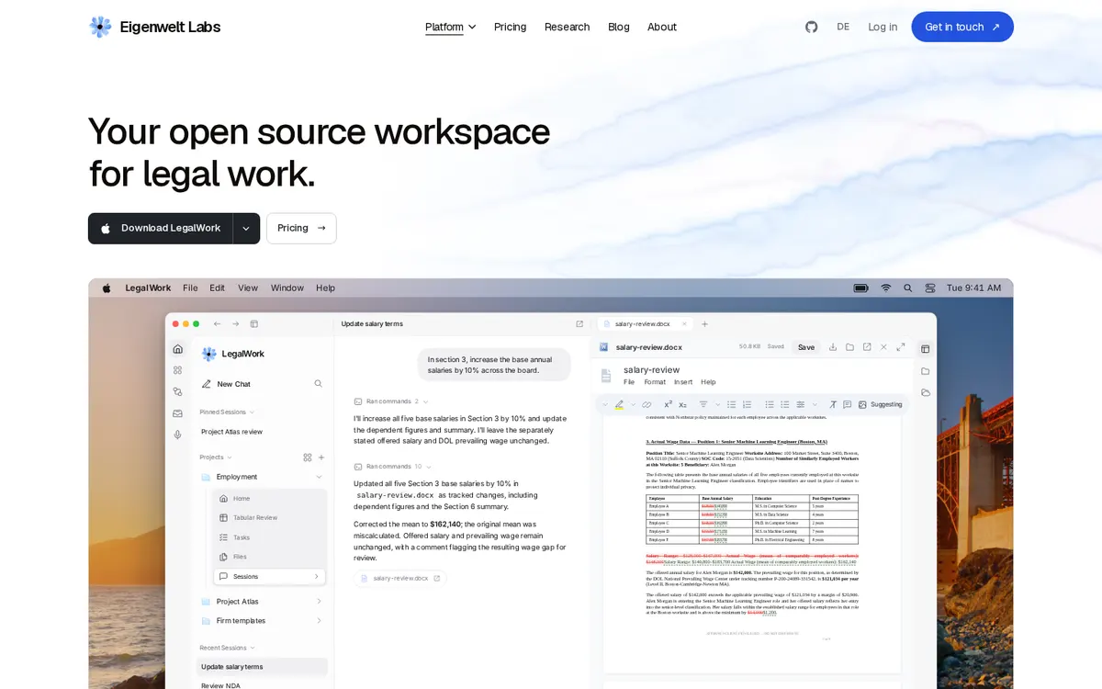This screenshot has width=1102, height=689.
Task: Open the salary-review.docx attachment chip in chat
Action: [399, 578]
